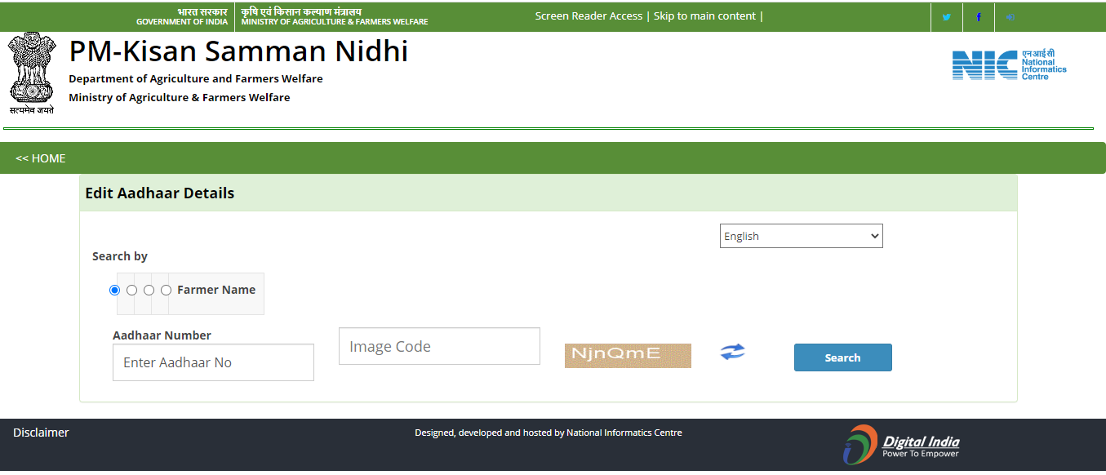This screenshot has width=1106, height=475.
Task: Click Skip to main content link
Action: 704,16
